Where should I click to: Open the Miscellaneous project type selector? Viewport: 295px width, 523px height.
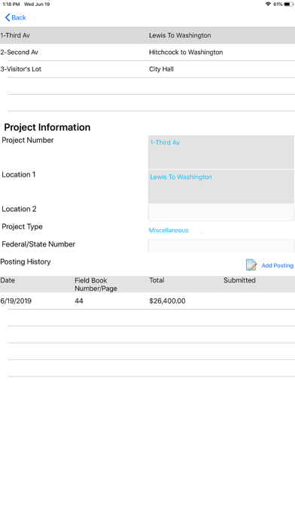(169, 230)
